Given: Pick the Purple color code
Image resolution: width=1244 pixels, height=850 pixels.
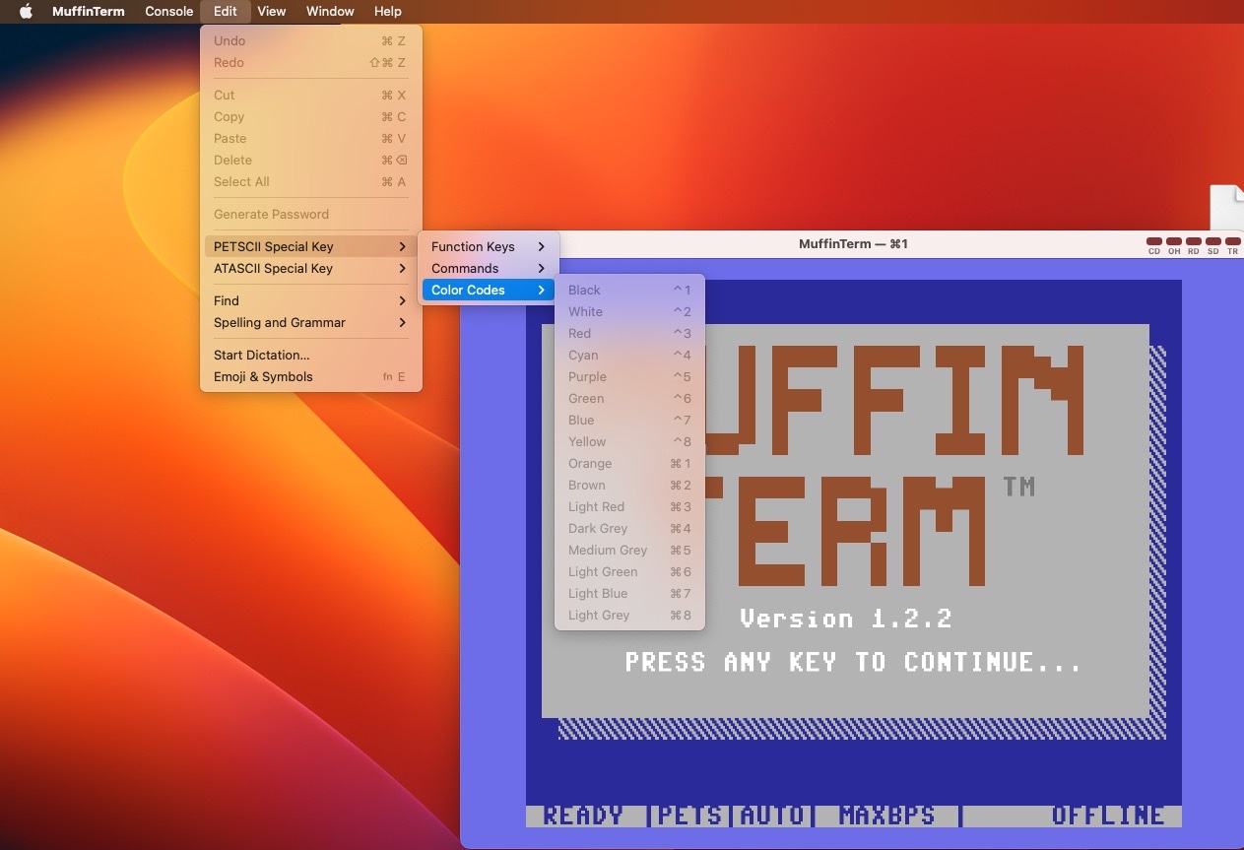Looking at the screenshot, I should point(630,376).
